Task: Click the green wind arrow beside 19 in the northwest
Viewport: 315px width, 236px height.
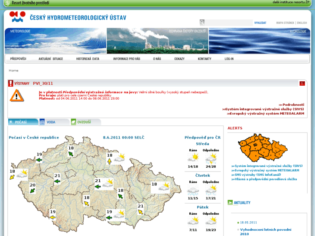Action: 39,160
